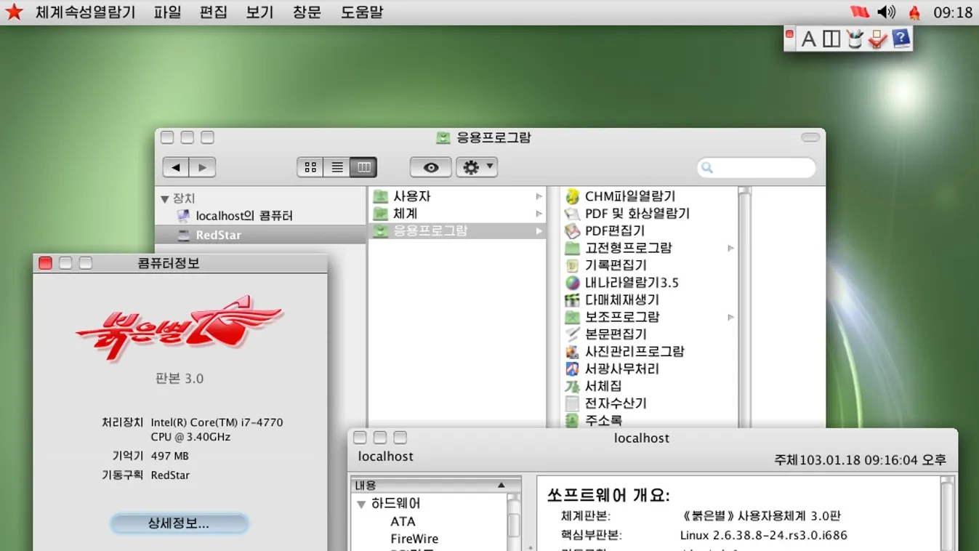Expand the 고전형프로그람 arrow

pyautogui.click(x=730, y=248)
